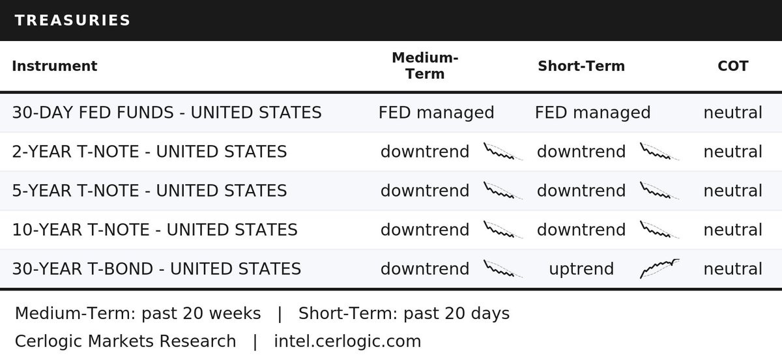Click the 2-Year T-Note medium-term downtrend sparkline
This screenshot has width=782, height=364.
503,152
